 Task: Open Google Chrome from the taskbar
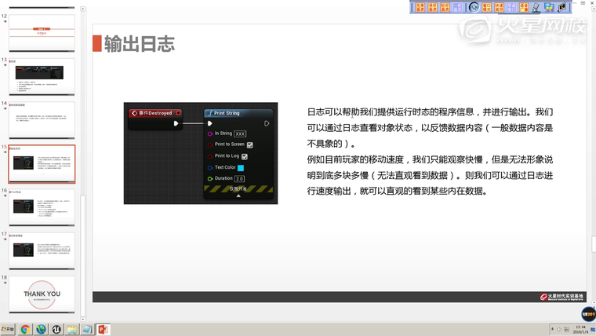click(x=25, y=329)
